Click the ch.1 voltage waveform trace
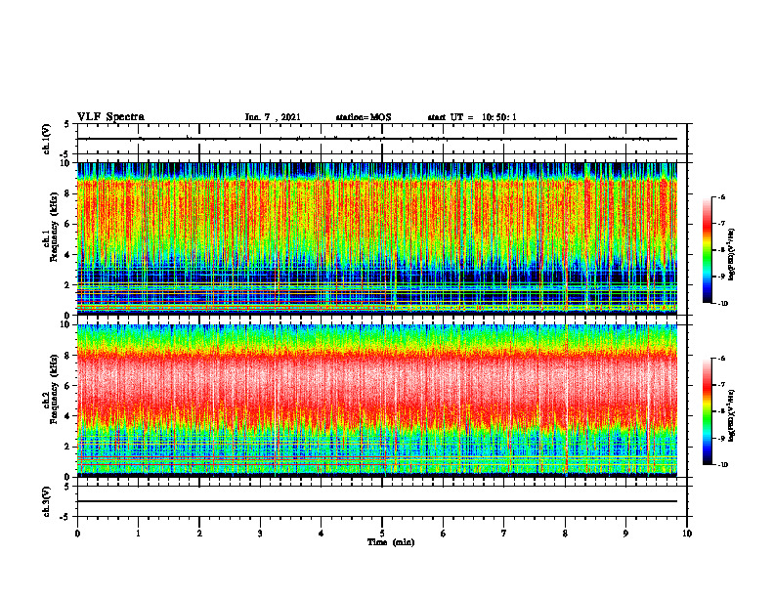 377,139
